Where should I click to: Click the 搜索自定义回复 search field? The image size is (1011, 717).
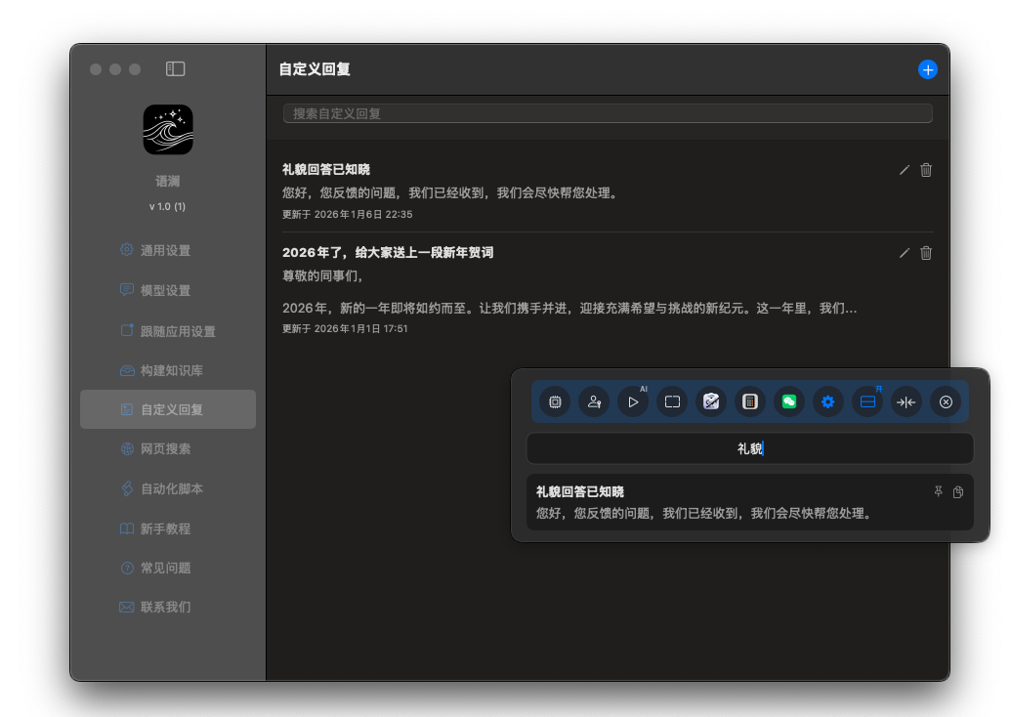click(x=608, y=113)
